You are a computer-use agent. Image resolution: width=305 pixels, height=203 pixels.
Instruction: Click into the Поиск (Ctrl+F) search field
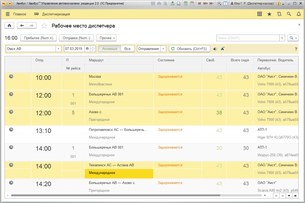(x=248, y=38)
